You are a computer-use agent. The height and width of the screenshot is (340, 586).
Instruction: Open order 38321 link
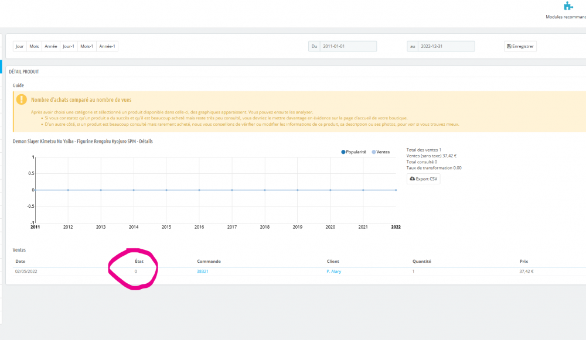pyautogui.click(x=203, y=272)
